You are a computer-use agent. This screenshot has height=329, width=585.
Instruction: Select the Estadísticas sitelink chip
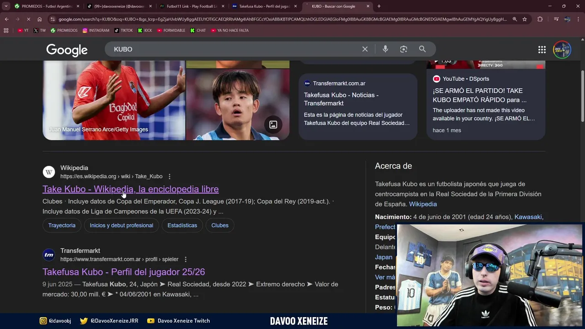tap(182, 225)
